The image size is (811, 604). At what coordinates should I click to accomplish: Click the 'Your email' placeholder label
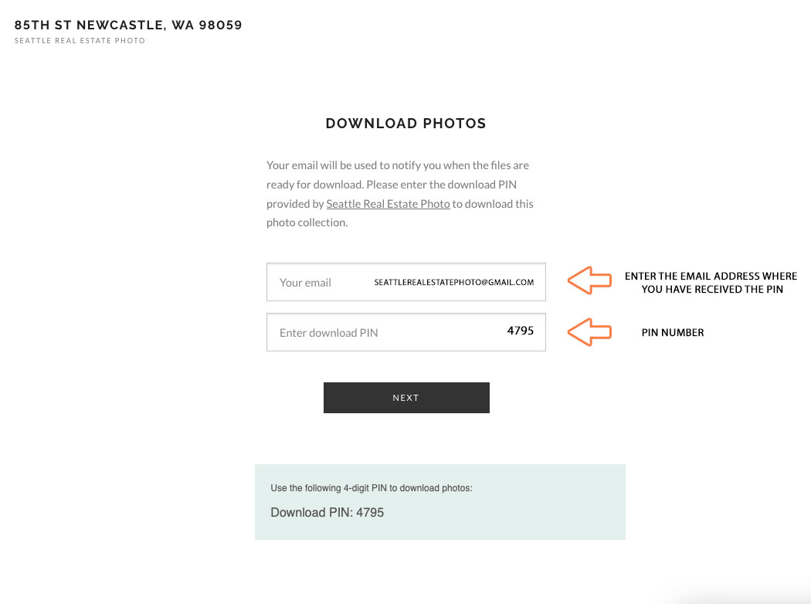[x=305, y=283]
